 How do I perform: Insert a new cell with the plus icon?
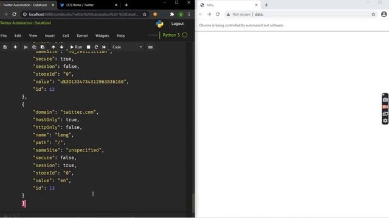pos(15,47)
